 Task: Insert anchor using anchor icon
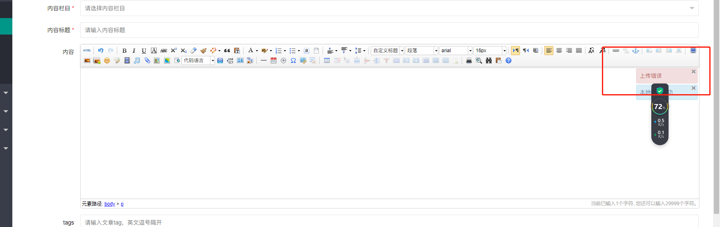[636, 51]
